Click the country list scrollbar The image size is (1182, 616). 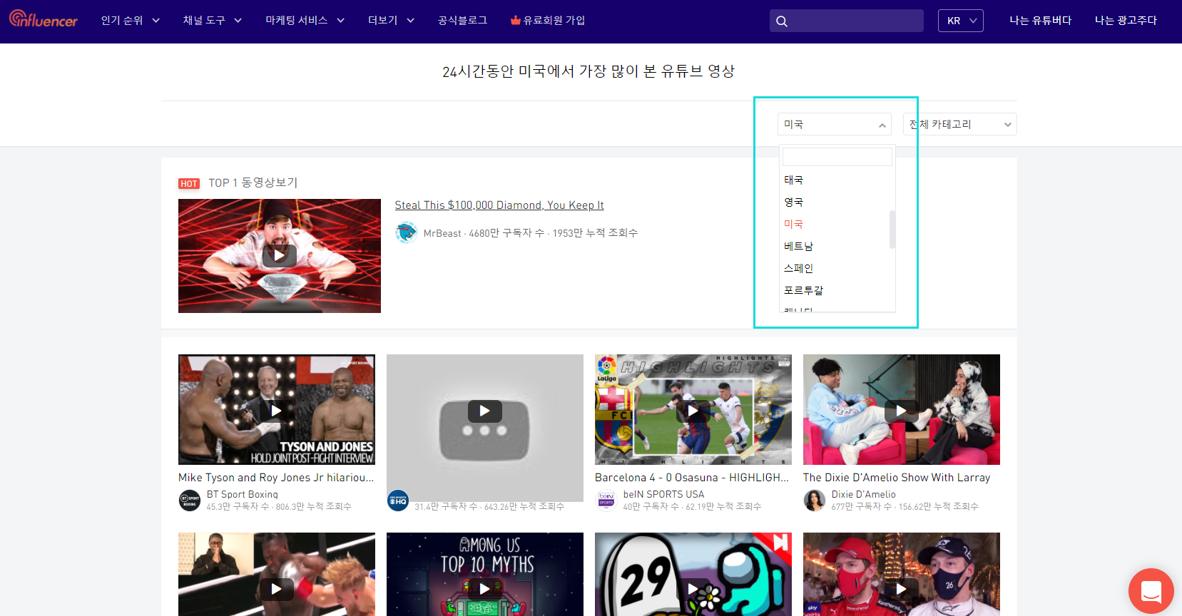[892, 230]
